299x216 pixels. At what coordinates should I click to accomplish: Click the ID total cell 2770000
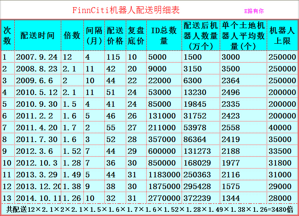tap(164, 198)
